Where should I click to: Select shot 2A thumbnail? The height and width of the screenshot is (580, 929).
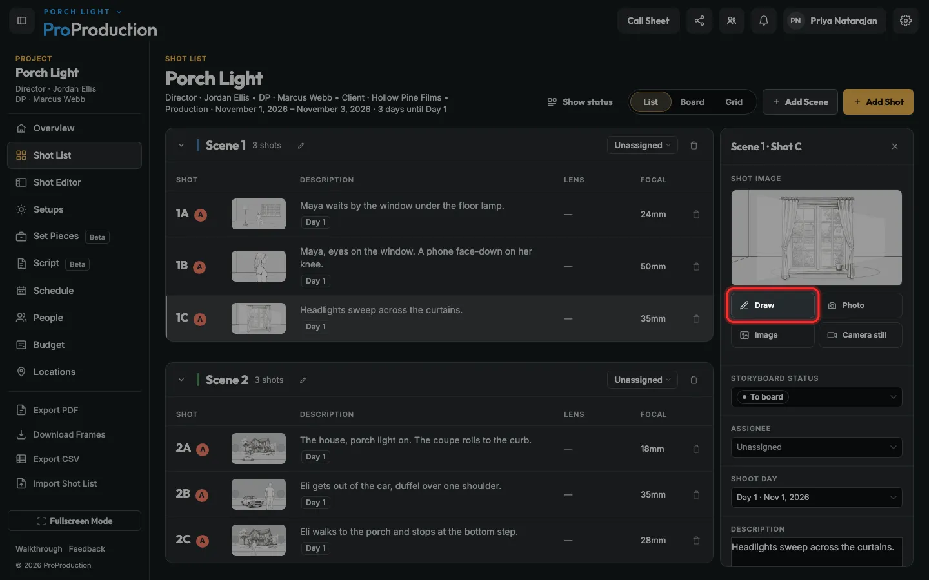coord(259,449)
